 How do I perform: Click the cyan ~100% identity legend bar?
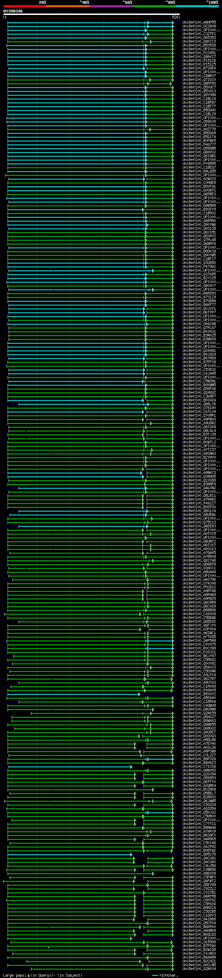tap(197, 6)
